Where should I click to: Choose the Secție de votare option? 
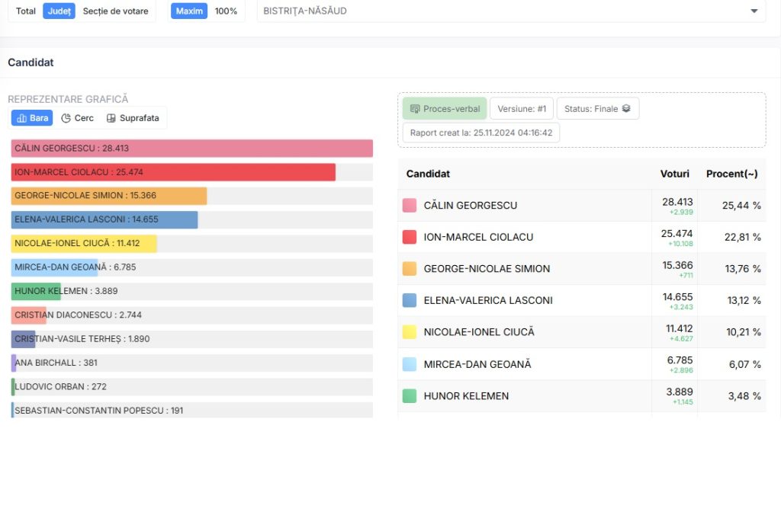(x=116, y=11)
